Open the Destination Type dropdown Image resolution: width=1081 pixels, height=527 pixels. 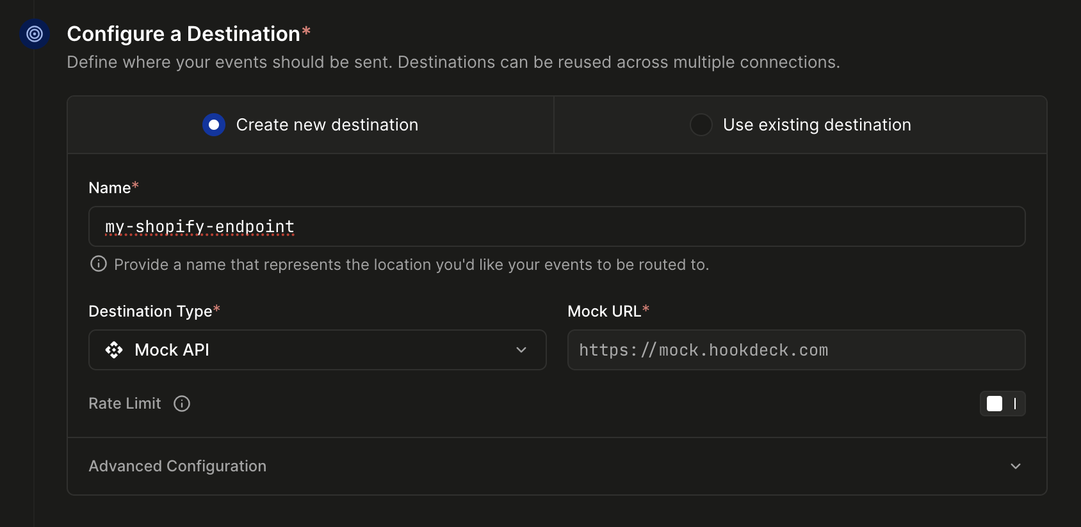click(318, 350)
